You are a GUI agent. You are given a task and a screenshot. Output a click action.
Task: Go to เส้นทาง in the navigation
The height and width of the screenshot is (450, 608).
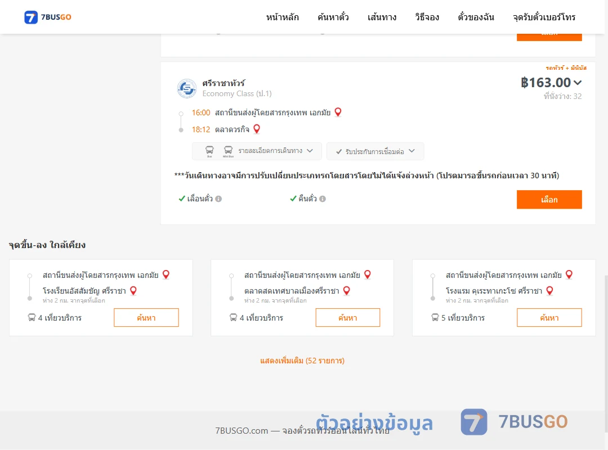point(382,17)
